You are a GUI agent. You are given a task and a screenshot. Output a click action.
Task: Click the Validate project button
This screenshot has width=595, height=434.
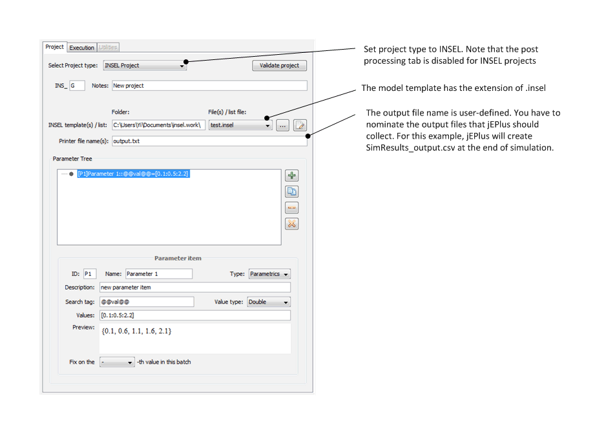point(279,66)
